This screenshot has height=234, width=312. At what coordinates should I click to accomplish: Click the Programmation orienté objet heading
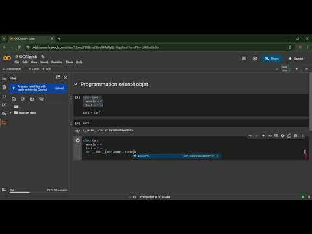(114, 84)
